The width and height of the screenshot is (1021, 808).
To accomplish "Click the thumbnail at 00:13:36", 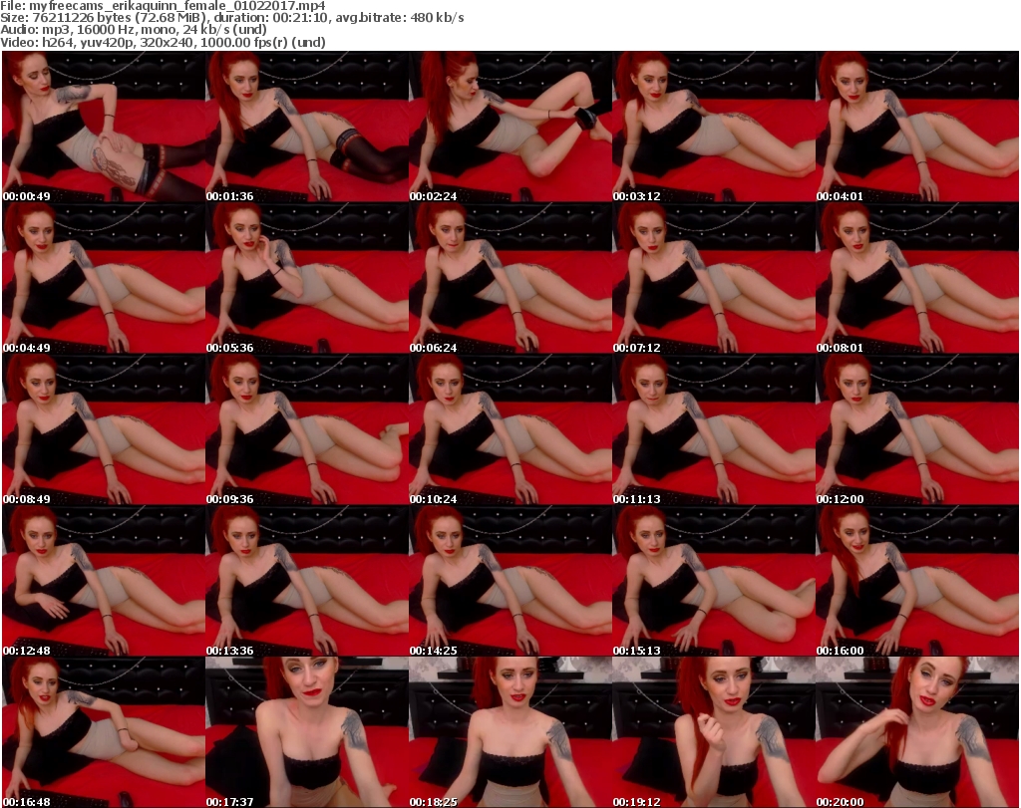I will (x=307, y=581).
